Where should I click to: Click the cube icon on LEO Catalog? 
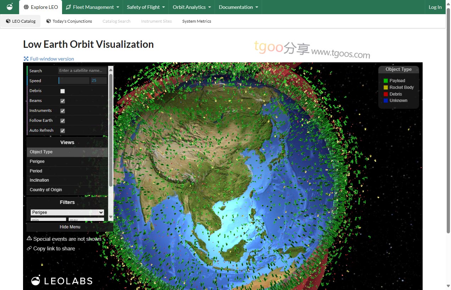click(x=8, y=21)
